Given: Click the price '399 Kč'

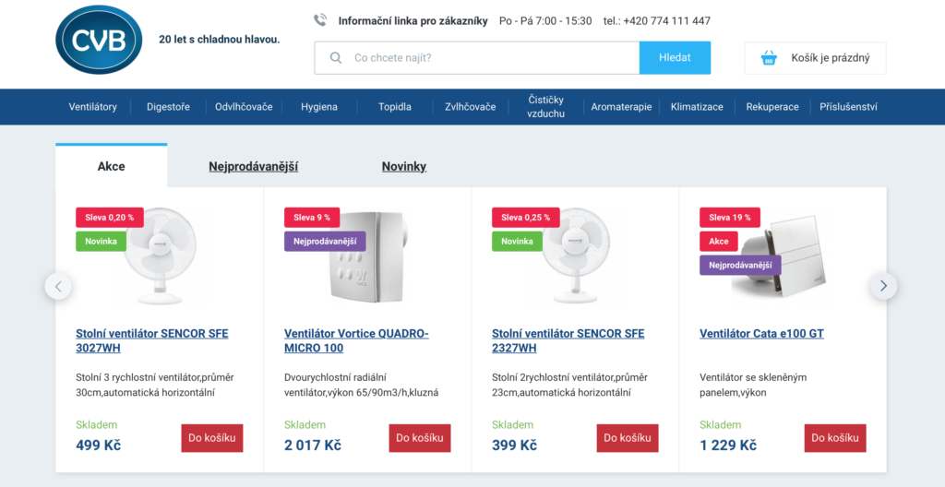Looking at the screenshot, I should coord(514,445).
